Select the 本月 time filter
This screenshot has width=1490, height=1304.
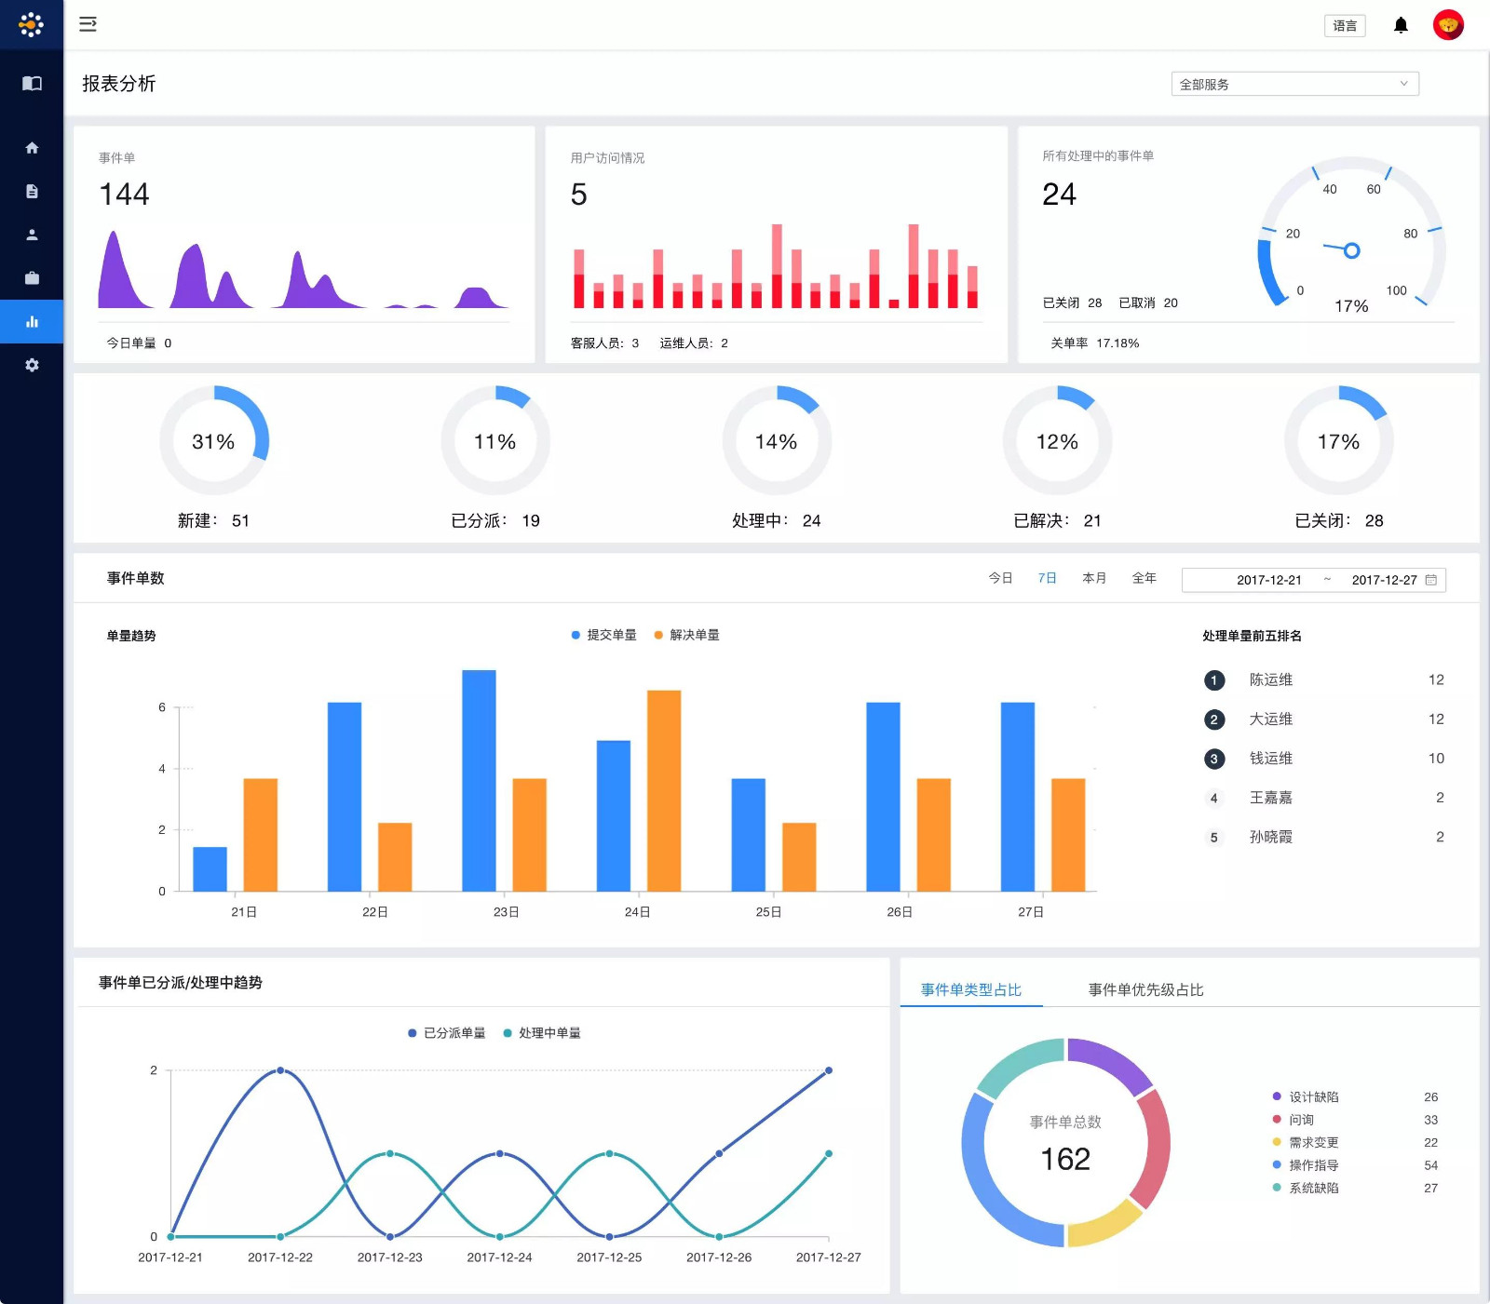pyautogui.click(x=1094, y=578)
